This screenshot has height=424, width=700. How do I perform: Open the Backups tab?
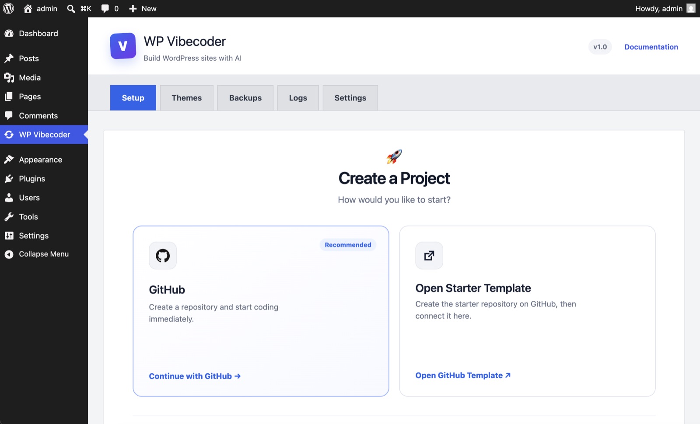tap(245, 98)
